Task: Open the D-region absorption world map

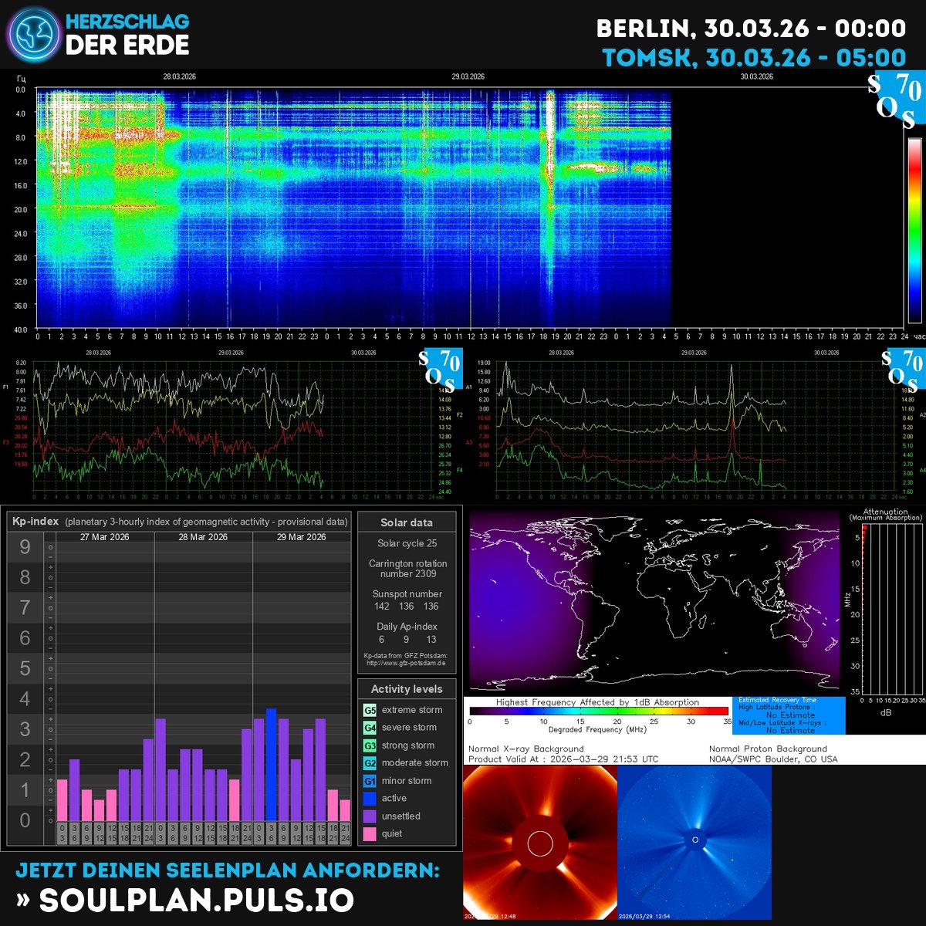Action: (x=654, y=599)
